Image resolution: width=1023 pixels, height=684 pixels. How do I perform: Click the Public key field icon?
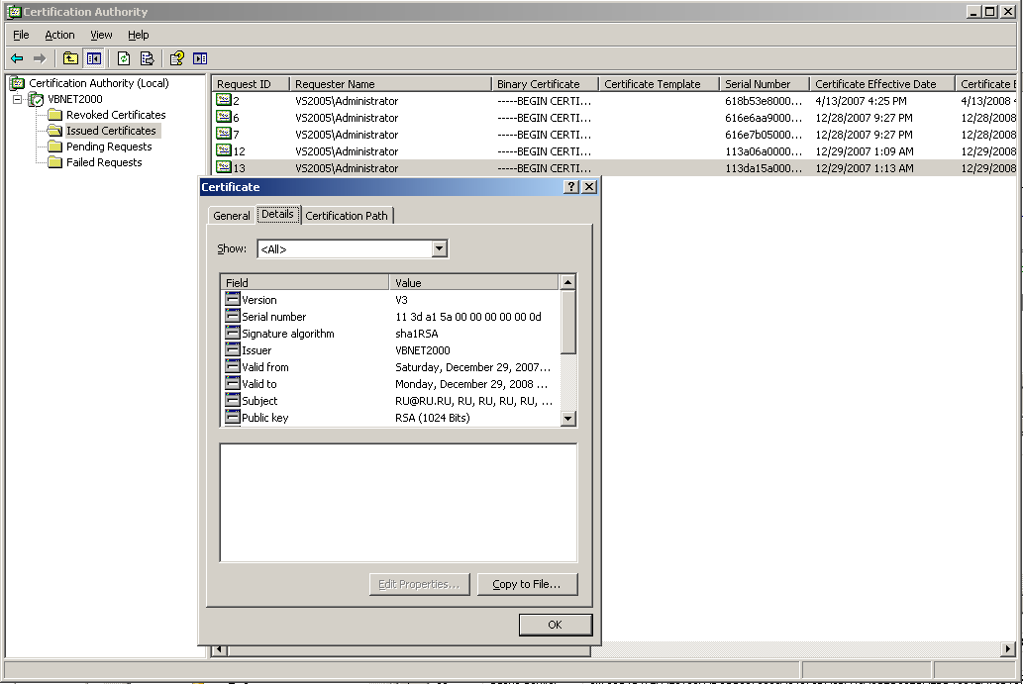(x=233, y=418)
